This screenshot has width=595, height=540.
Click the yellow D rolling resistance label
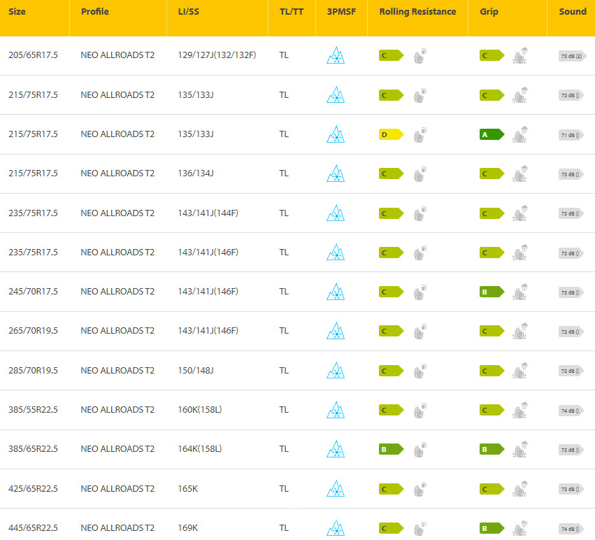391,134
